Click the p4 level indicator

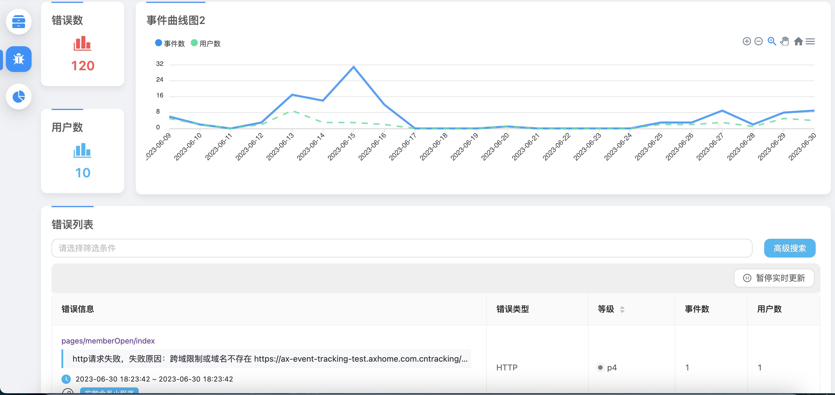pyautogui.click(x=607, y=367)
